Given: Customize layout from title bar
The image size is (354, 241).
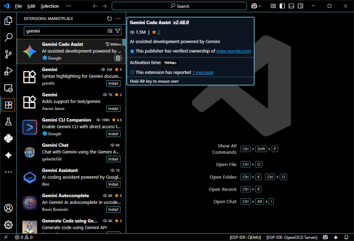Looking at the screenshot, I should tap(273, 6).
